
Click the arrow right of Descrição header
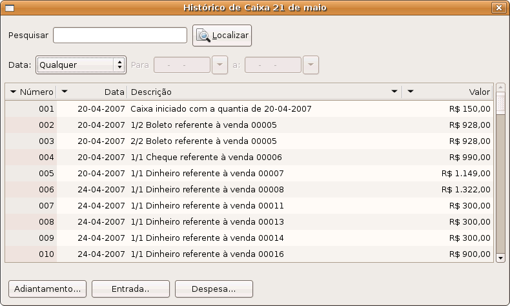pos(394,92)
